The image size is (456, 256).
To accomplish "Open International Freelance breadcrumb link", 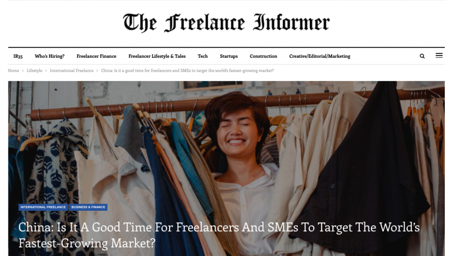I will (x=71, y=70).
